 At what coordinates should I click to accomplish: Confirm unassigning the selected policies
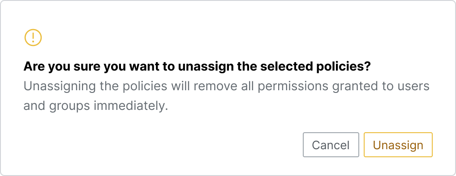(x=398, y=145)
